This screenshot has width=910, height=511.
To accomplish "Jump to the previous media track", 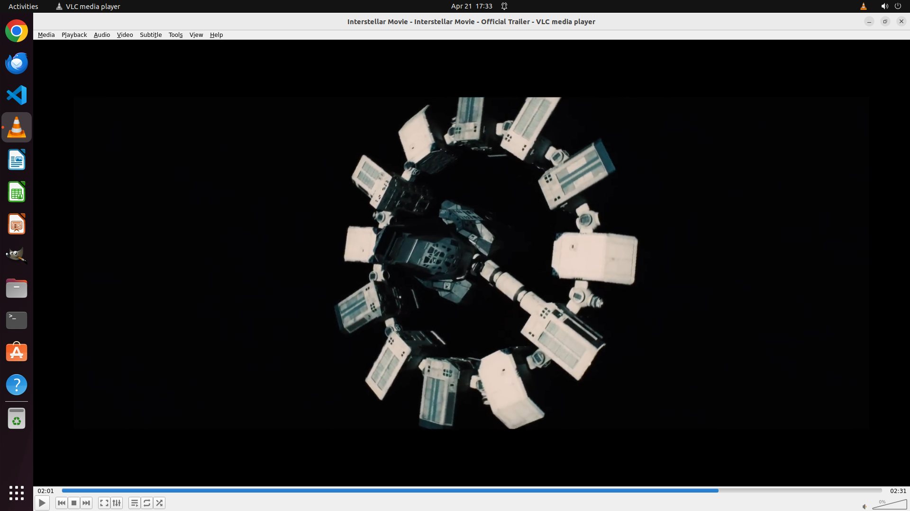I will (62, 503).
